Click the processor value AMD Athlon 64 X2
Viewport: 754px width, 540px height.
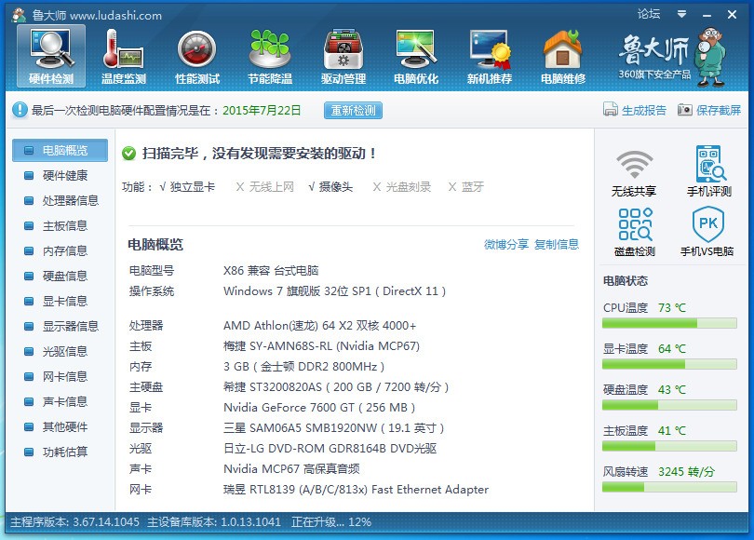(320, 326)
